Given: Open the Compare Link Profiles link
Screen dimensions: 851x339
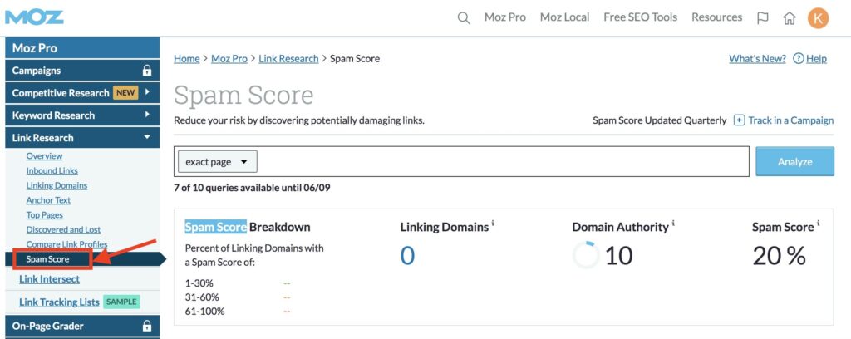Looking at the screenshot, I should point(66,244).
